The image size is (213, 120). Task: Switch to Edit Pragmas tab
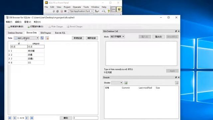coord(46,33)
